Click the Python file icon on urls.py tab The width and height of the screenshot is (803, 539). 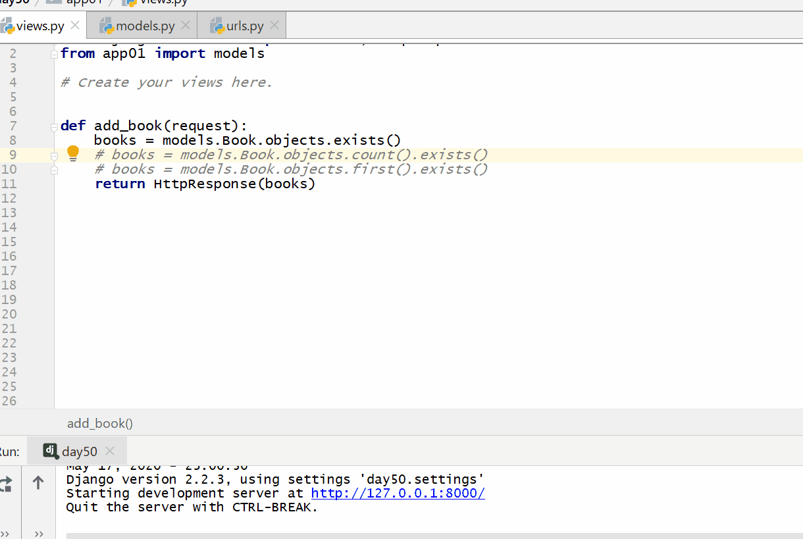[217, 26]
